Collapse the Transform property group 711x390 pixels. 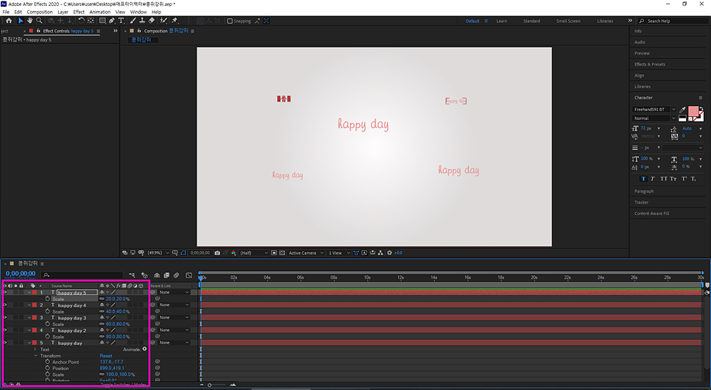(x=35, y=355)
